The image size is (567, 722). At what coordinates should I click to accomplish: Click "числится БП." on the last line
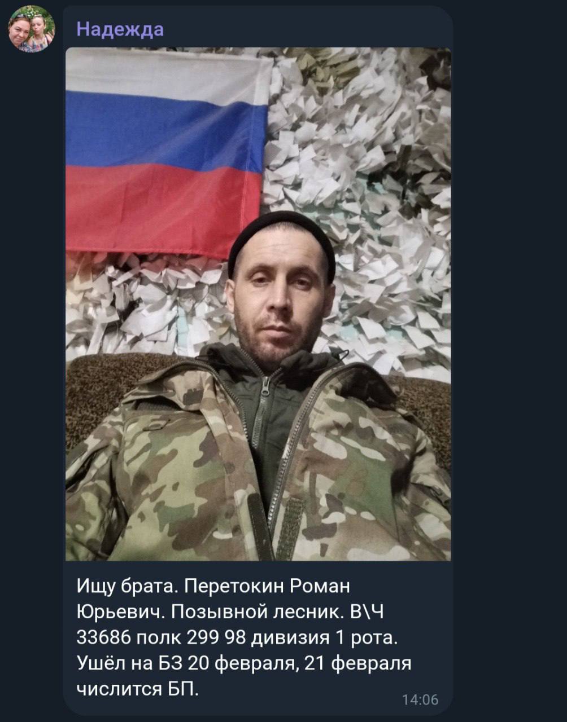138,689
